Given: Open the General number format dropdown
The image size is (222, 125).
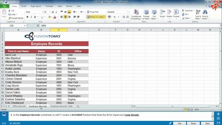Looking at the screenshot, I should click(128, 12).
